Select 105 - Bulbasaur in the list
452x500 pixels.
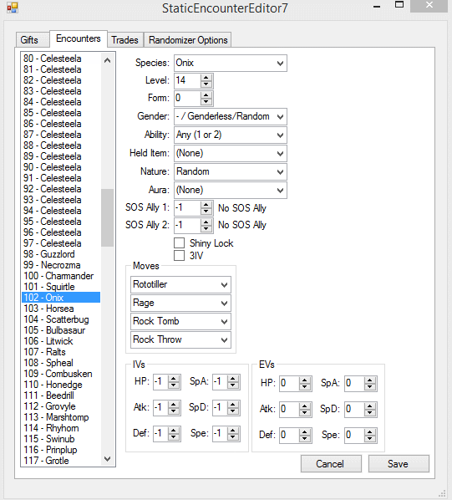(x=61, y=330)
